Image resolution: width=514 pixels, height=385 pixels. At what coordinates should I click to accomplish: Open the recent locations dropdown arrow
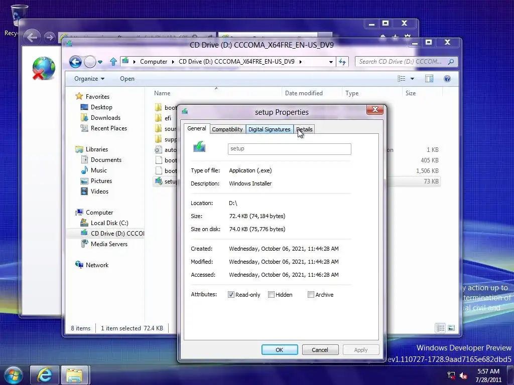[100, 62]
